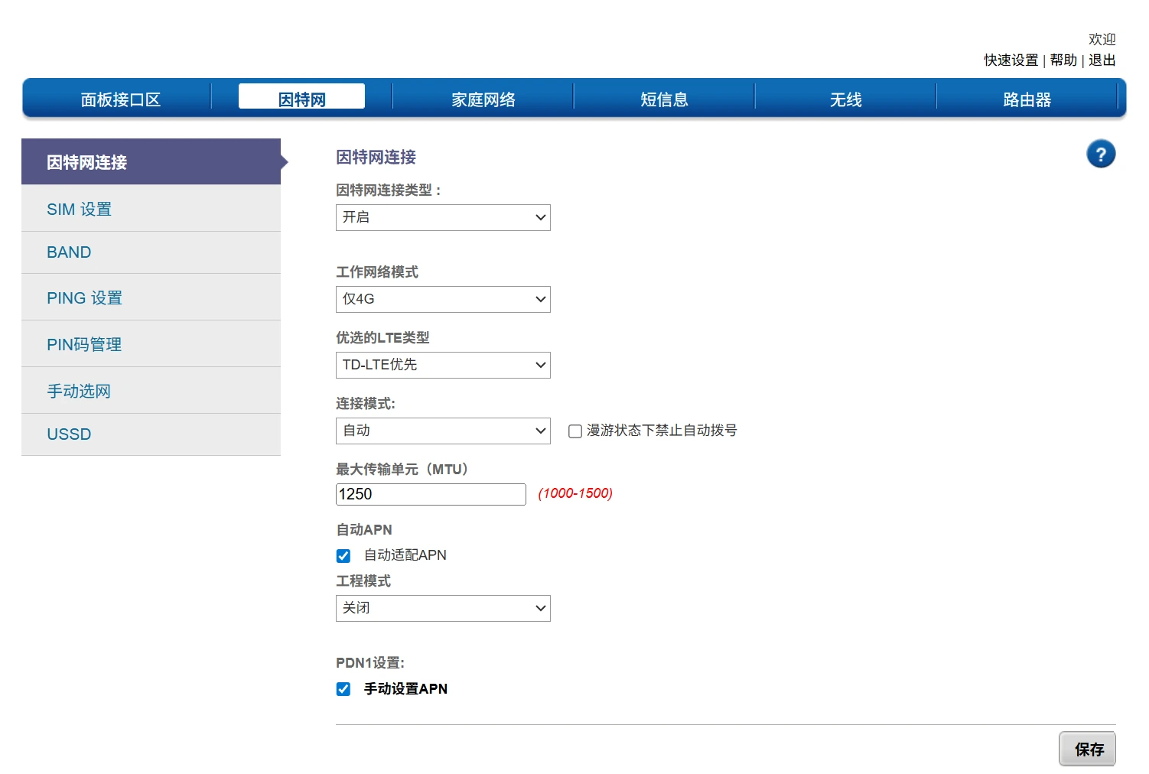This screenshot has height=774, width=1149.
Task: Uncheck the 自动适配APN checkbox
Action: (x=343, y=556)
